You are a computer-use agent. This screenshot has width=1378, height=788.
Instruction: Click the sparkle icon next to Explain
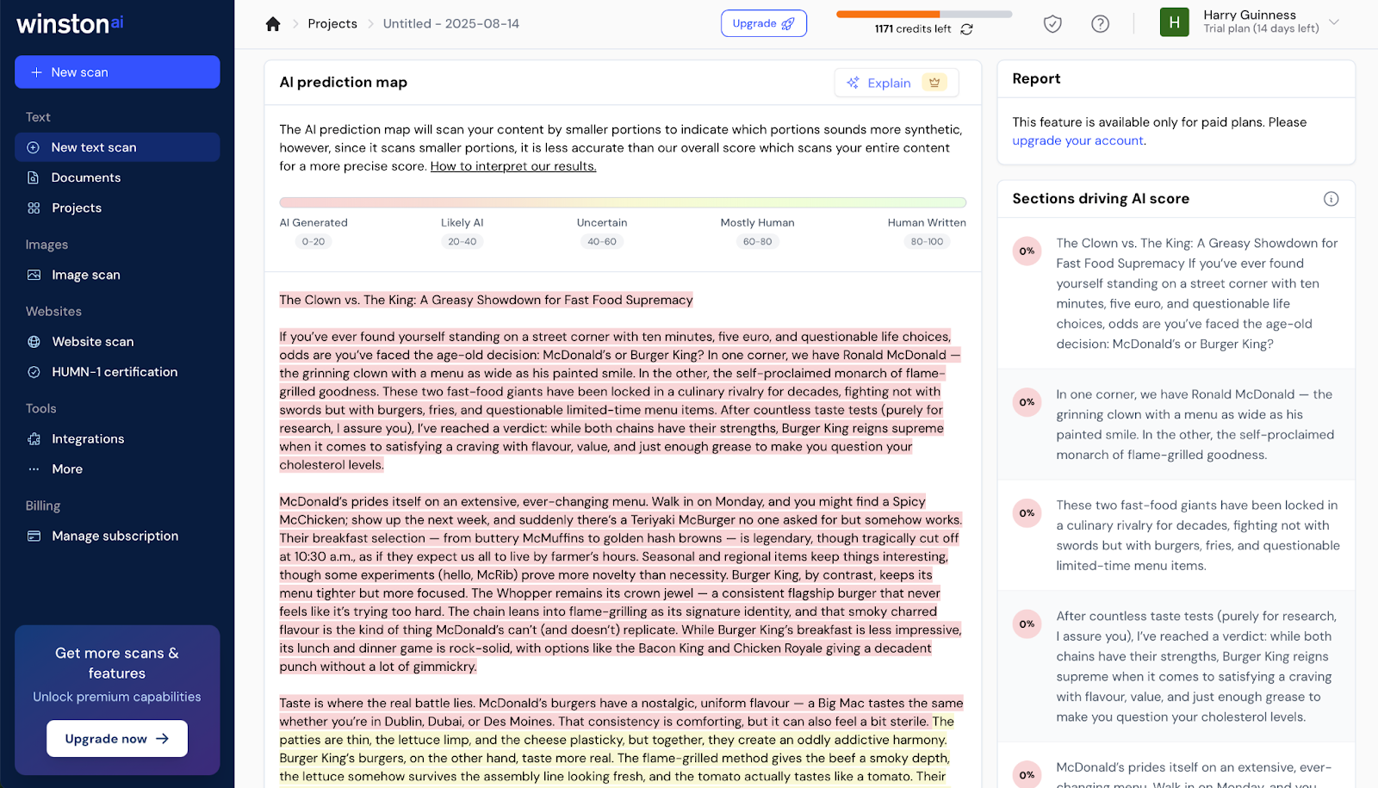pyautogui.click(x=853, y=83)
